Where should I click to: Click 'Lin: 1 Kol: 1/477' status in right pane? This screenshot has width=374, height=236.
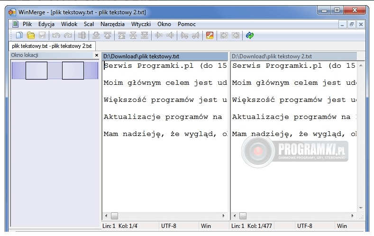point(252,226)
